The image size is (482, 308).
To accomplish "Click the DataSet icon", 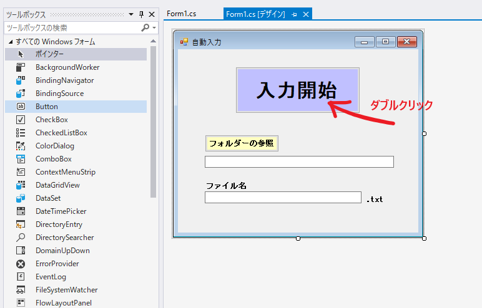I will [x=21, y=198].
